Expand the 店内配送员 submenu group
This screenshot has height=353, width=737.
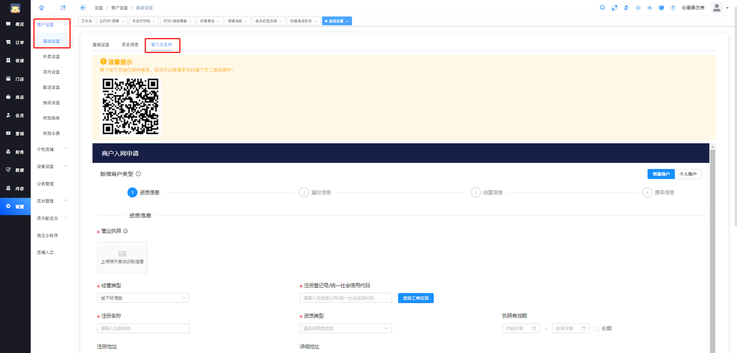pos(52,218)
